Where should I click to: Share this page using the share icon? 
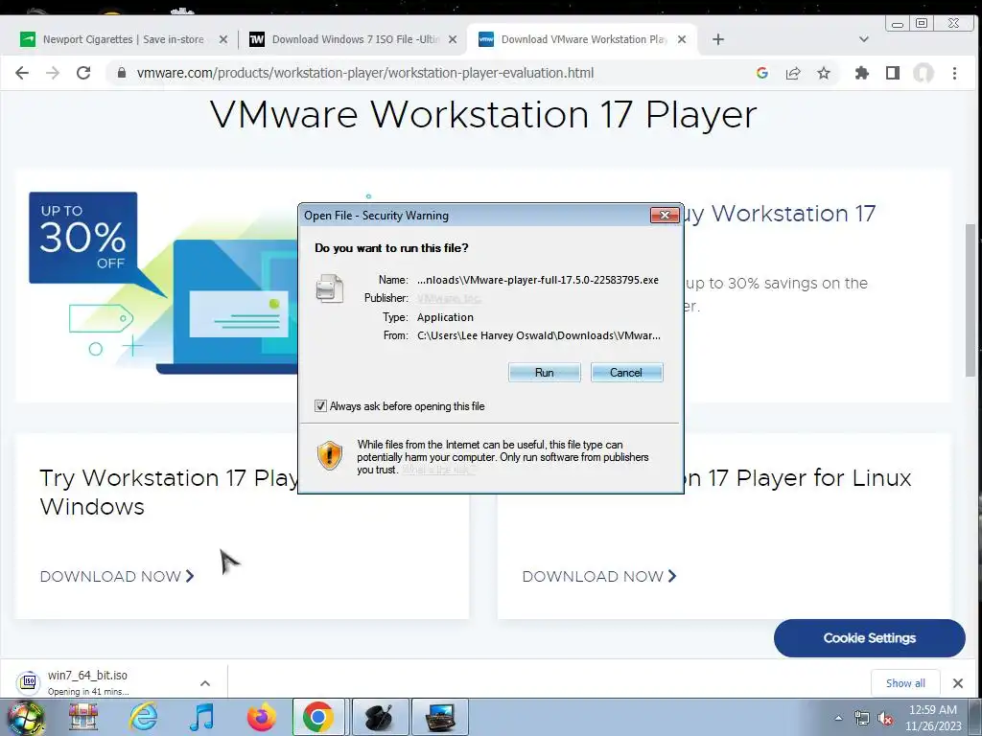[x=793, y=73]
